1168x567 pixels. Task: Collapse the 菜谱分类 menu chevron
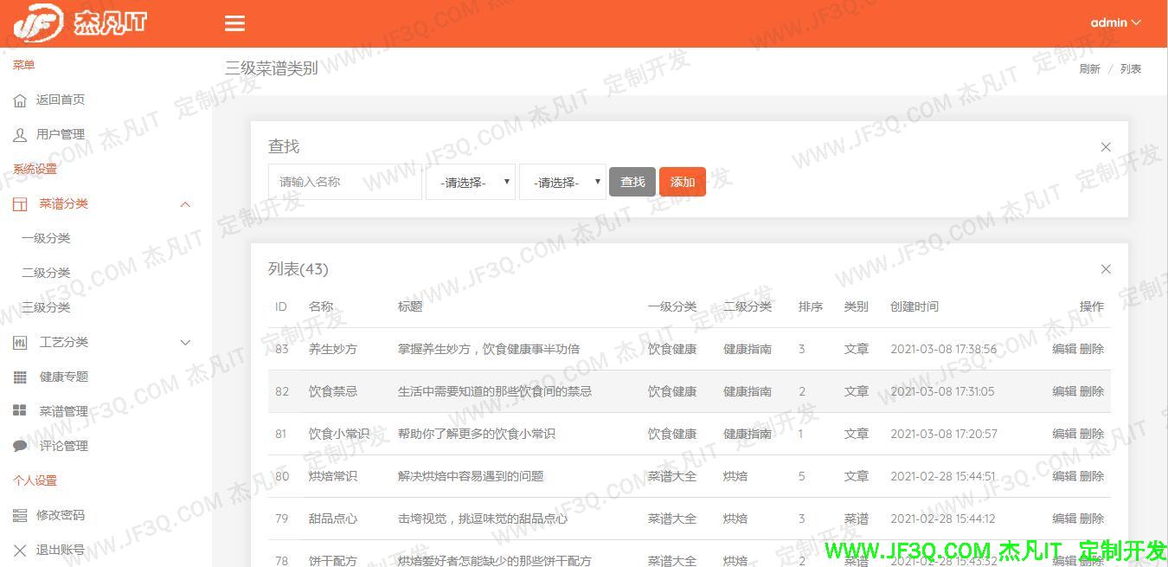coord(184,204)
